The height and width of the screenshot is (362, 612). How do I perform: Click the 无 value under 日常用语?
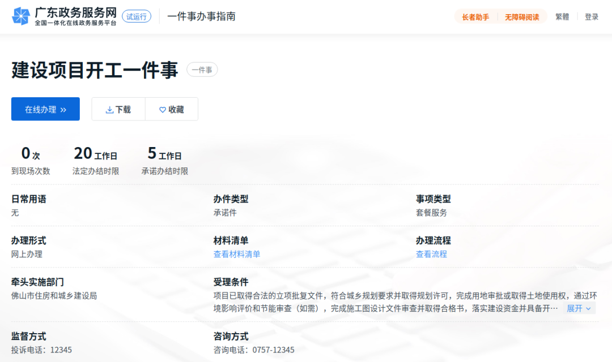15,213
